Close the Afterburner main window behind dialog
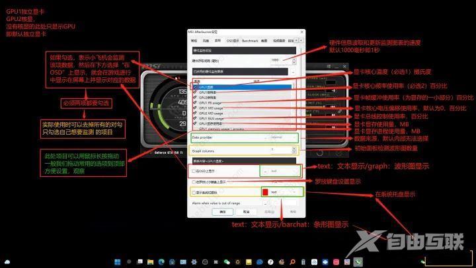The height and width of the screenshot is (268, 476). click(x=344, y=66)
